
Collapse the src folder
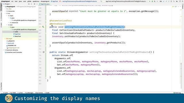5,13
